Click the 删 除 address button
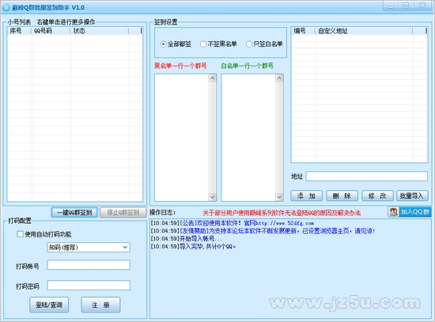The height and width of the screenshot is (322, 435). point(342,195)
